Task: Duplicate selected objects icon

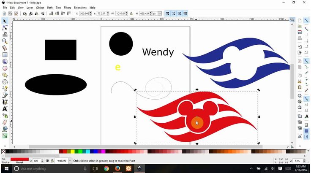Action: coord(300,116)
